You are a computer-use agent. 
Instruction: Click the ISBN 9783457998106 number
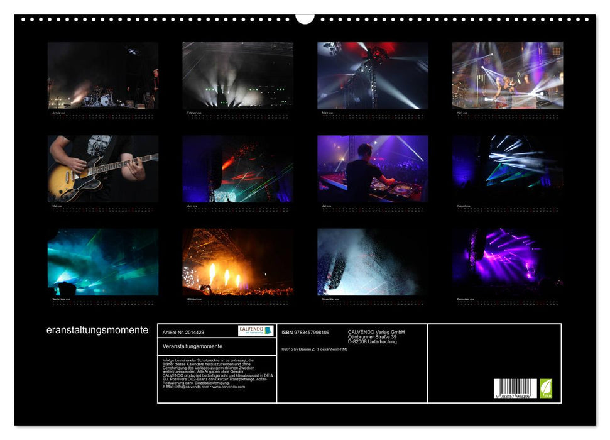[305, 332]
